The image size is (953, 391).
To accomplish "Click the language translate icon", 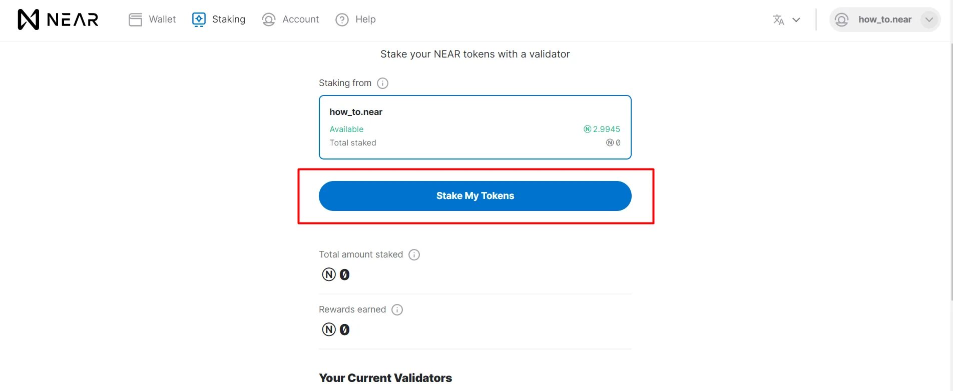I will pos(778,19).
